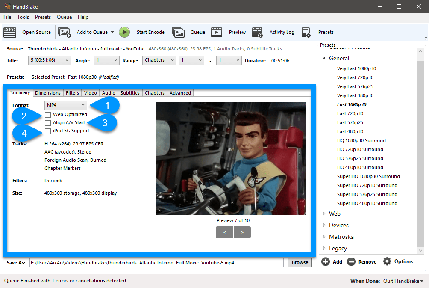Click the Remove preset minus icon
Viewport: 429px width, 288px height.
point(351,262)
